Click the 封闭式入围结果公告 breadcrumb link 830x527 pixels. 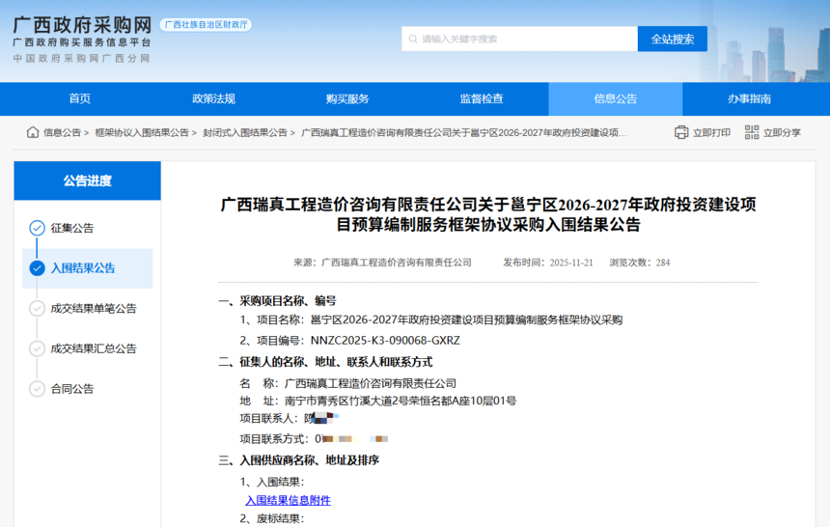click(x=245, y=132)
